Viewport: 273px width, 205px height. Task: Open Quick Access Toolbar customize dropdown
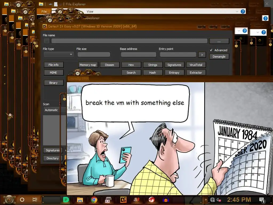pos(61,5)
